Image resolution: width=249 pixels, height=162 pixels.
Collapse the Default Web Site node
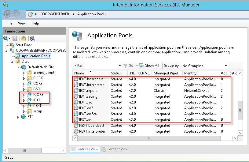[18, 67]
